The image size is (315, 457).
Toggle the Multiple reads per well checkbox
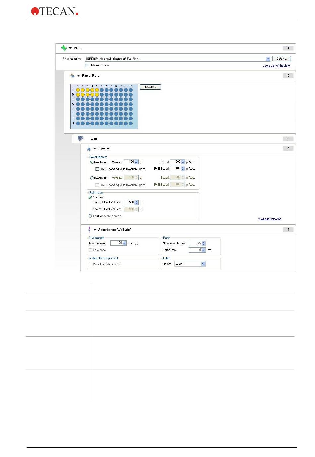(x=90, y=264)
